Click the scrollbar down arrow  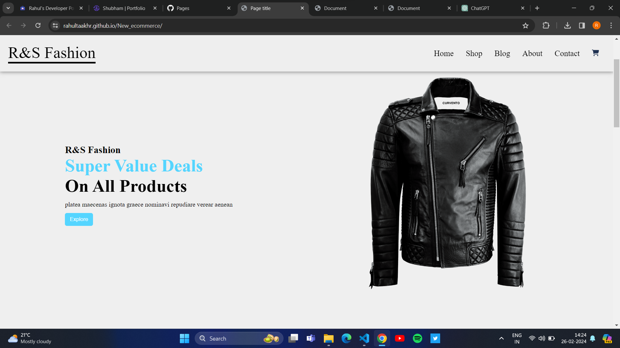coord(616,325)
